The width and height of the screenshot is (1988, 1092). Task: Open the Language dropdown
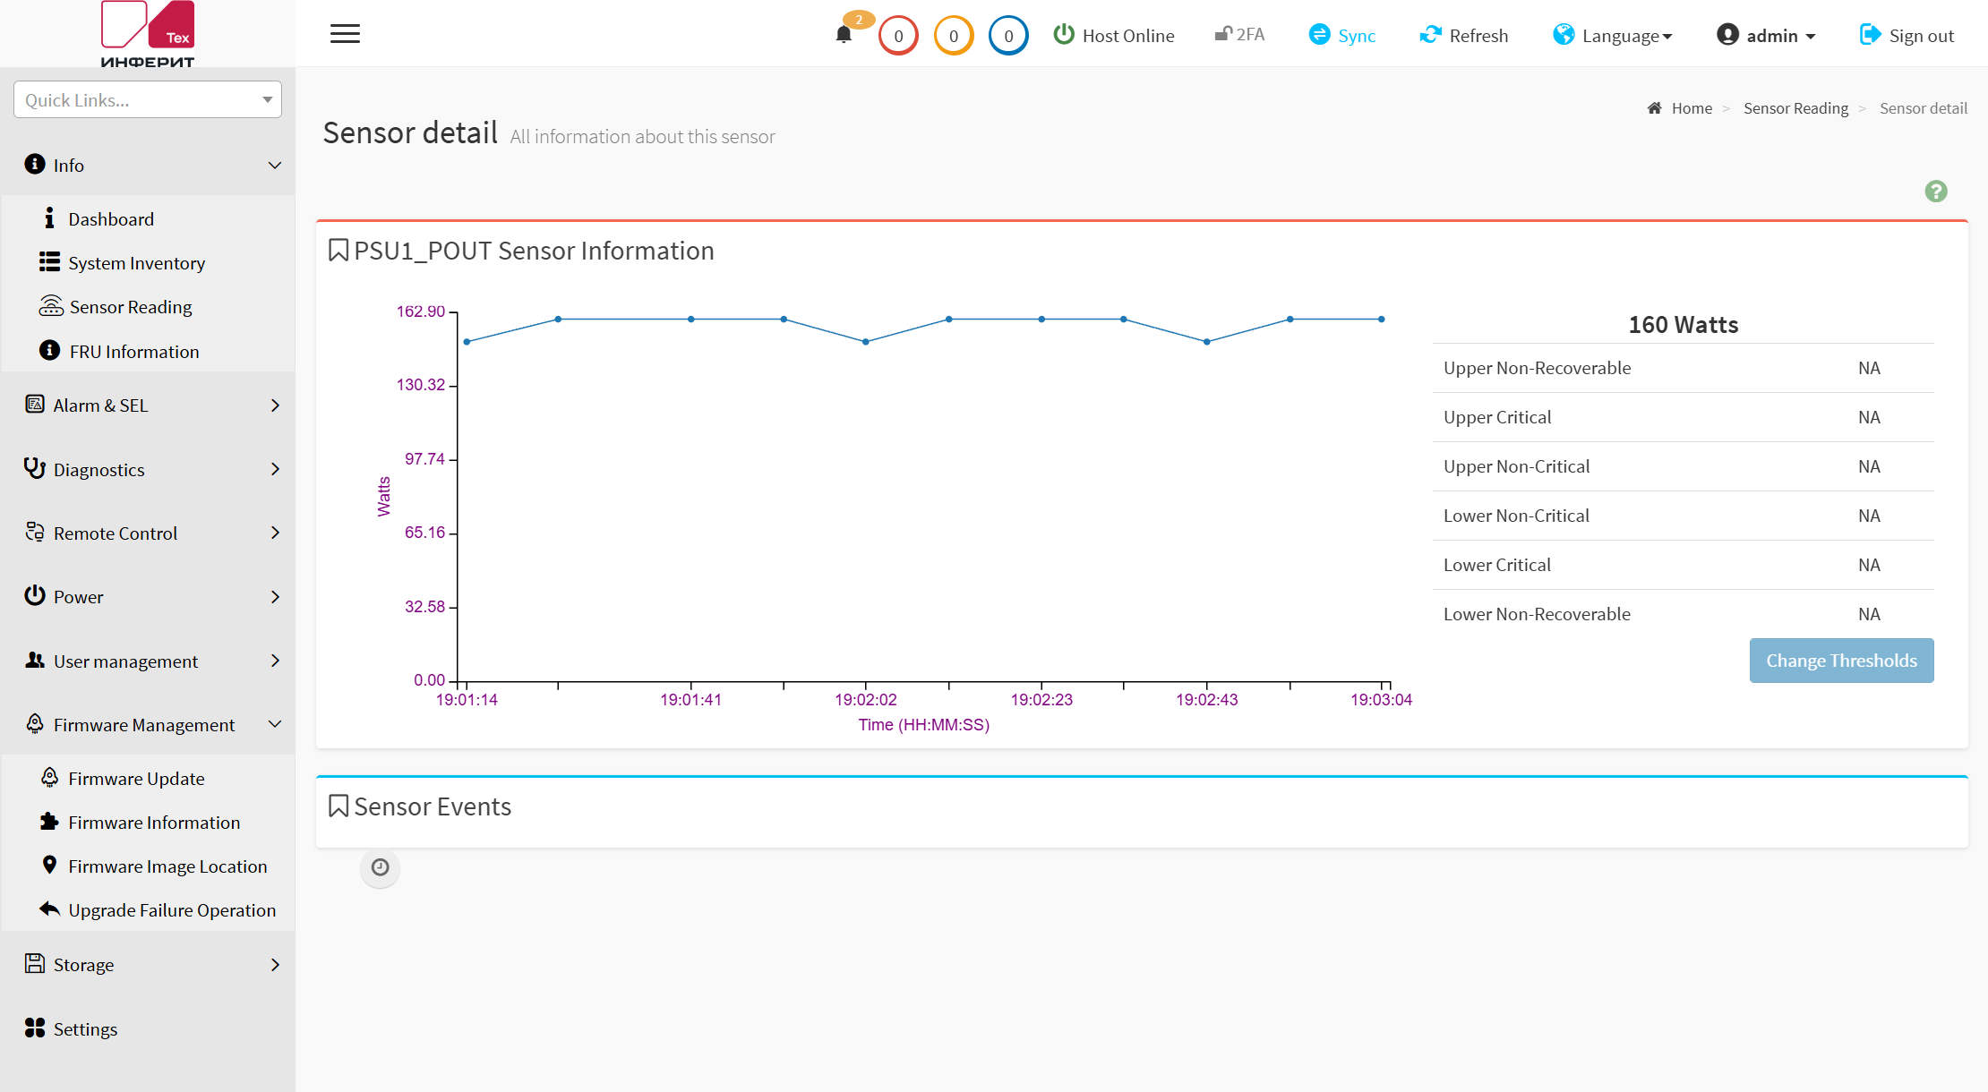click(1613, 35)
